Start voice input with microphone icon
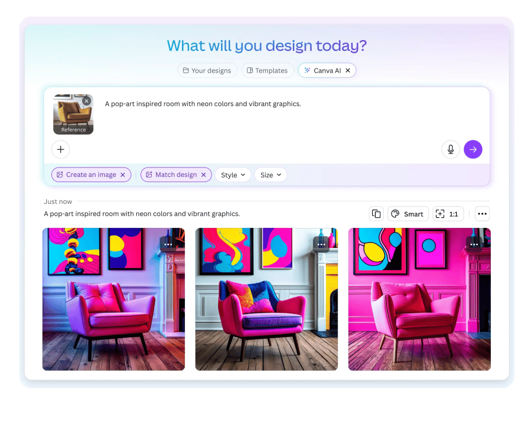Viewport: 529px width, 434px height. pyautogui.click(x=451, y=150)
